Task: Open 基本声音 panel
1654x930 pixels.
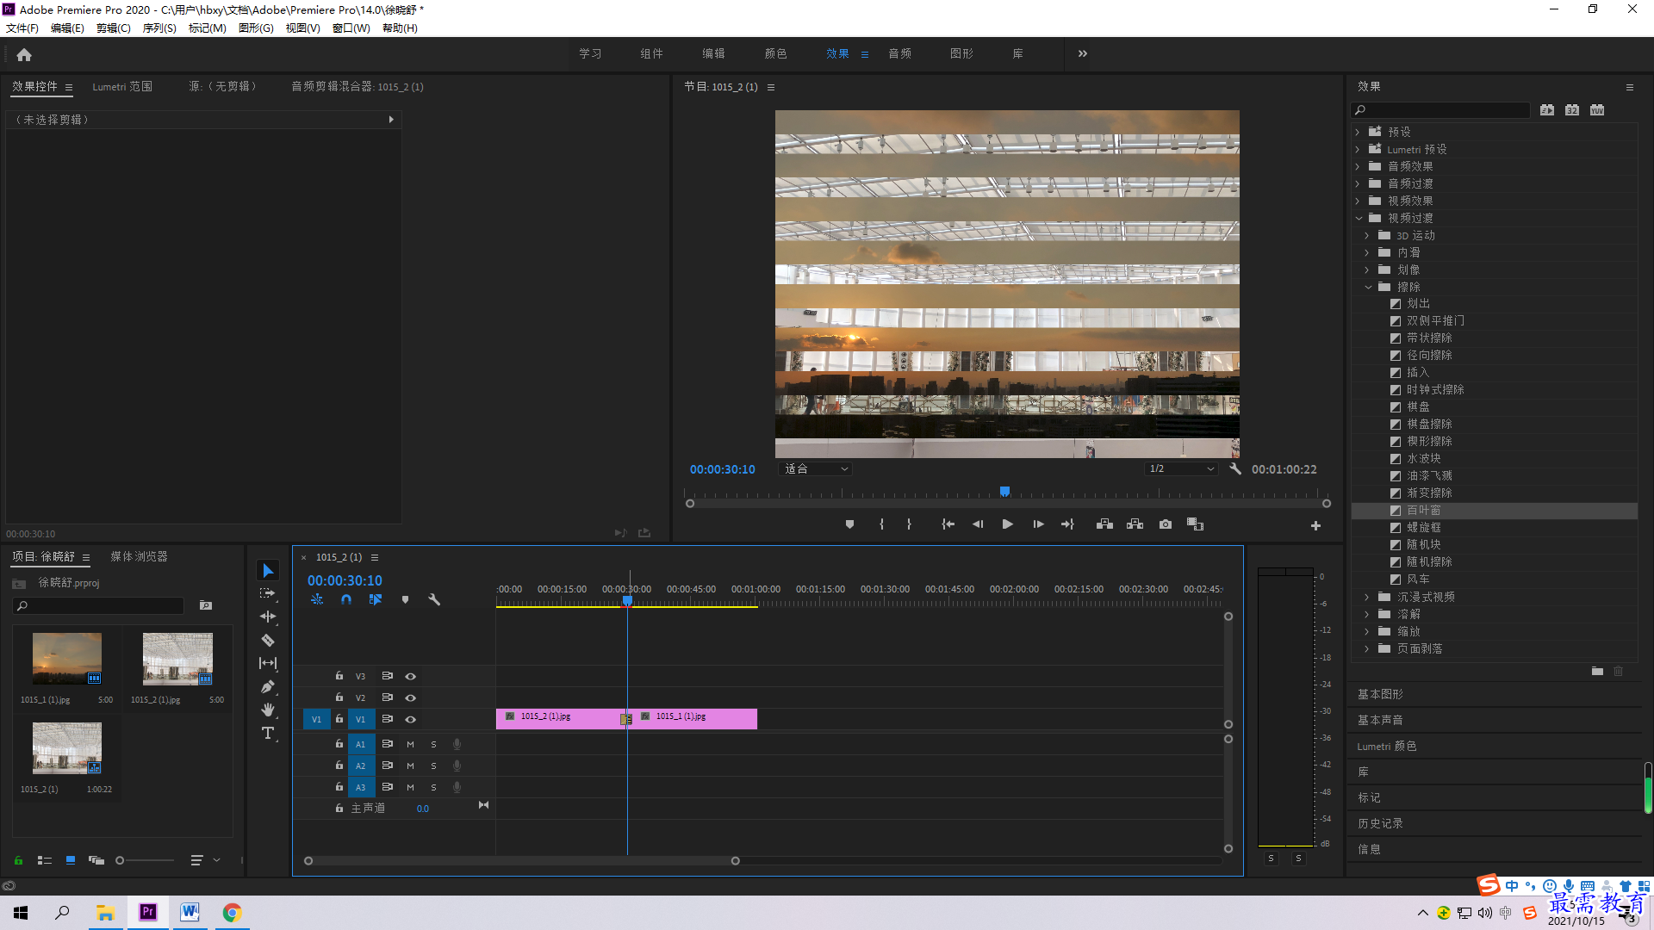Action: (x=1380, y=720)
